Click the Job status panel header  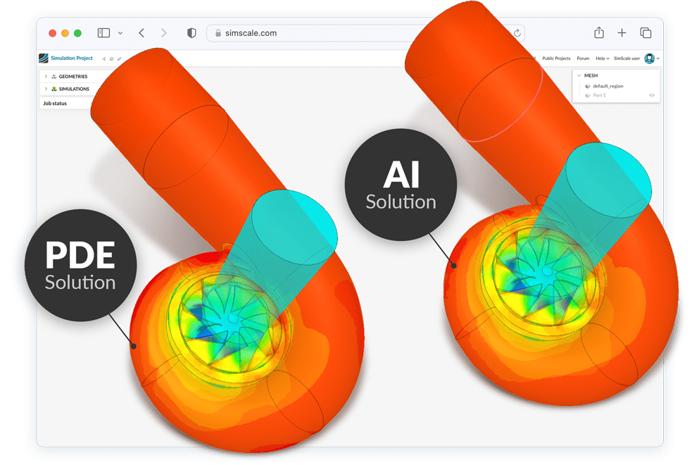[57, 103]
